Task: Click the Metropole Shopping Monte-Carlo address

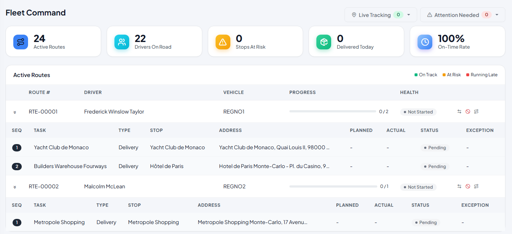Action: 252,222
